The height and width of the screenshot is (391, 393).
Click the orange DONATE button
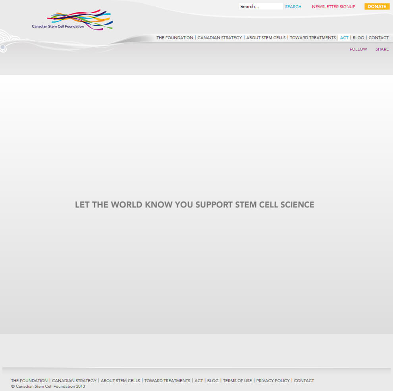pyautogui.click(x=377, y=6)
